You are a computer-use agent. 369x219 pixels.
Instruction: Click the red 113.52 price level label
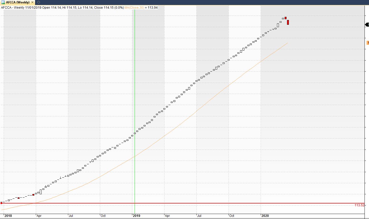coord(360,205)
